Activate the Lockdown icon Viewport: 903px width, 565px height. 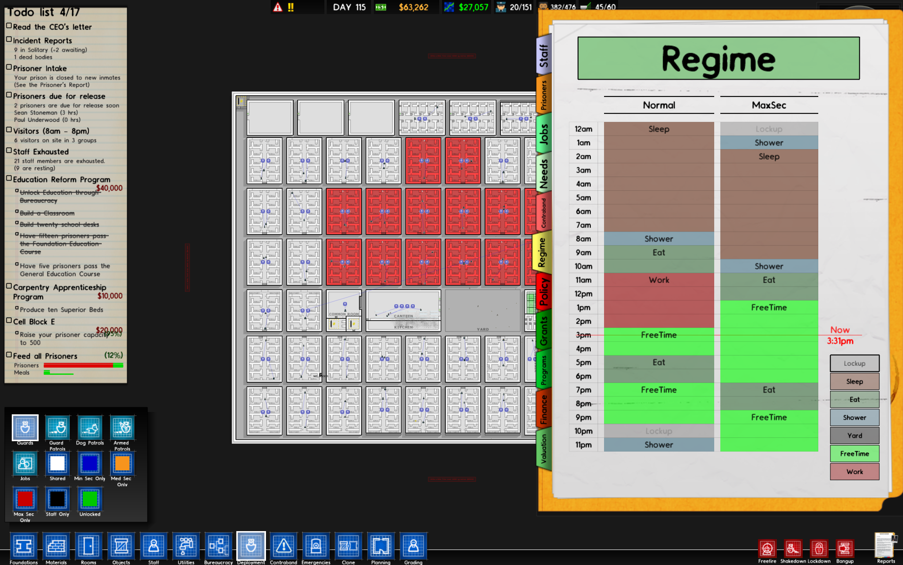(x=819, y=549)
